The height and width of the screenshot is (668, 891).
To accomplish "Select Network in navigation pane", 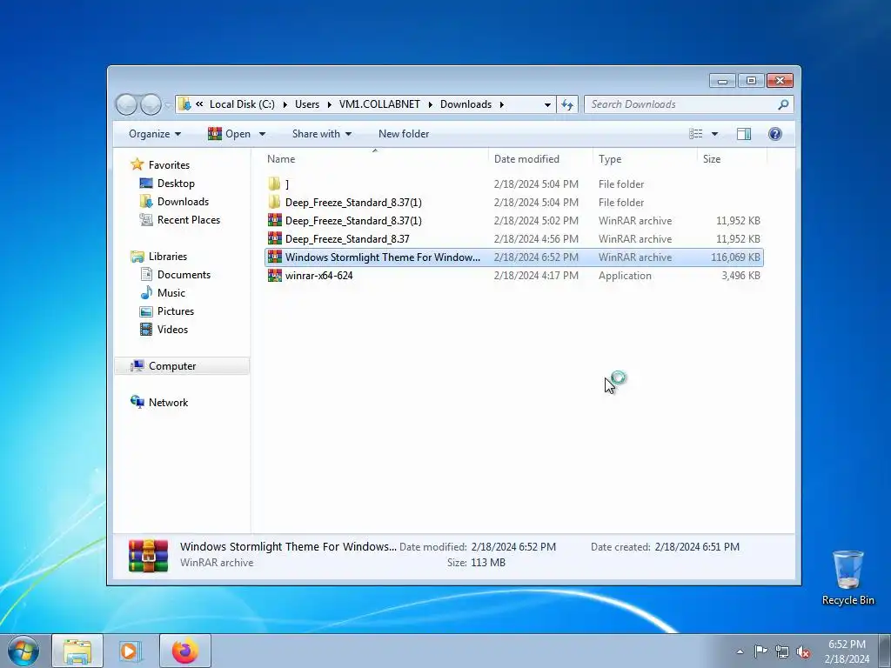I will [168, 403].
